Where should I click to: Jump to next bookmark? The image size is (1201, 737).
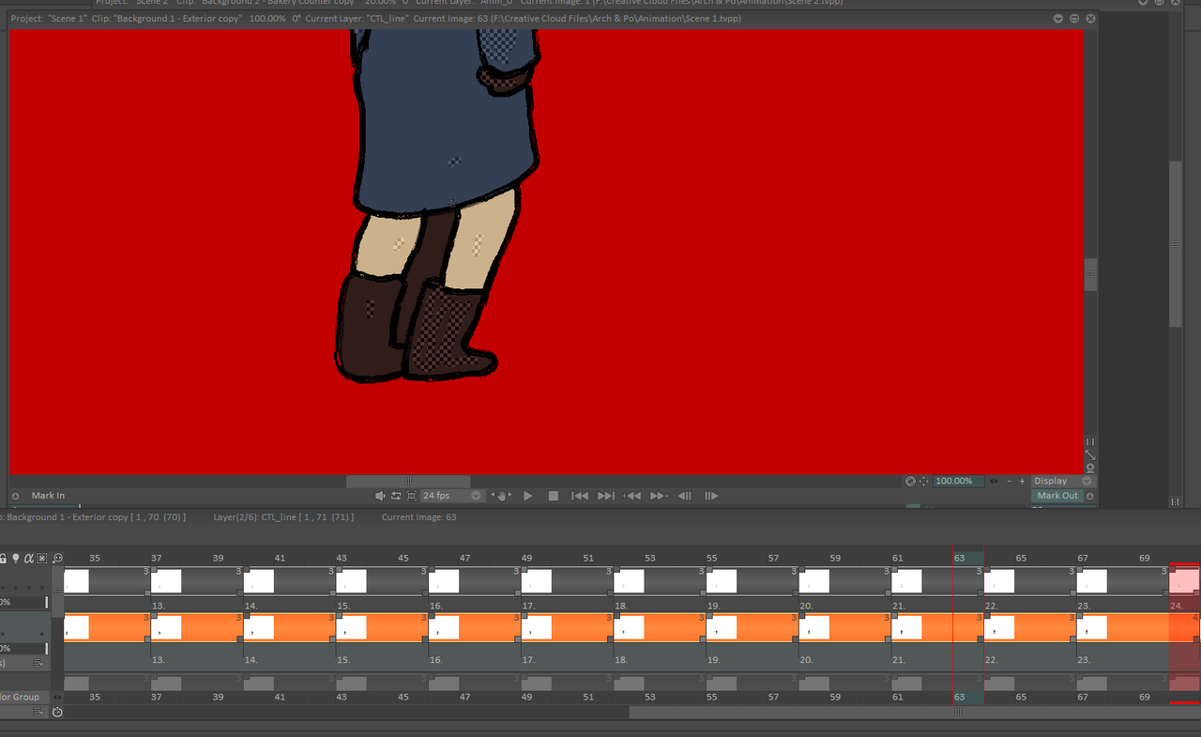tap(659, 496)
